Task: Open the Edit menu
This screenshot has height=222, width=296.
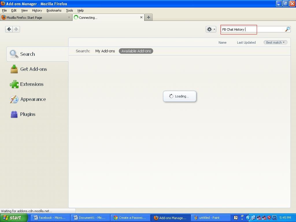Action: click(x=14, y=10)
